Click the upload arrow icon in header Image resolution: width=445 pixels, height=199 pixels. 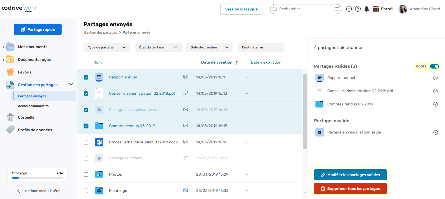349,9
